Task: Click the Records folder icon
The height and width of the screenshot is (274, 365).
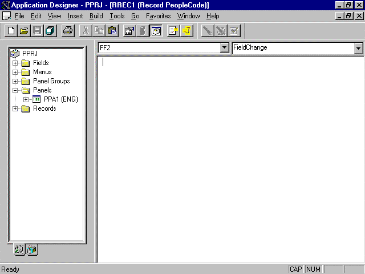Action: pyautogui.click(x=25, y=108)
